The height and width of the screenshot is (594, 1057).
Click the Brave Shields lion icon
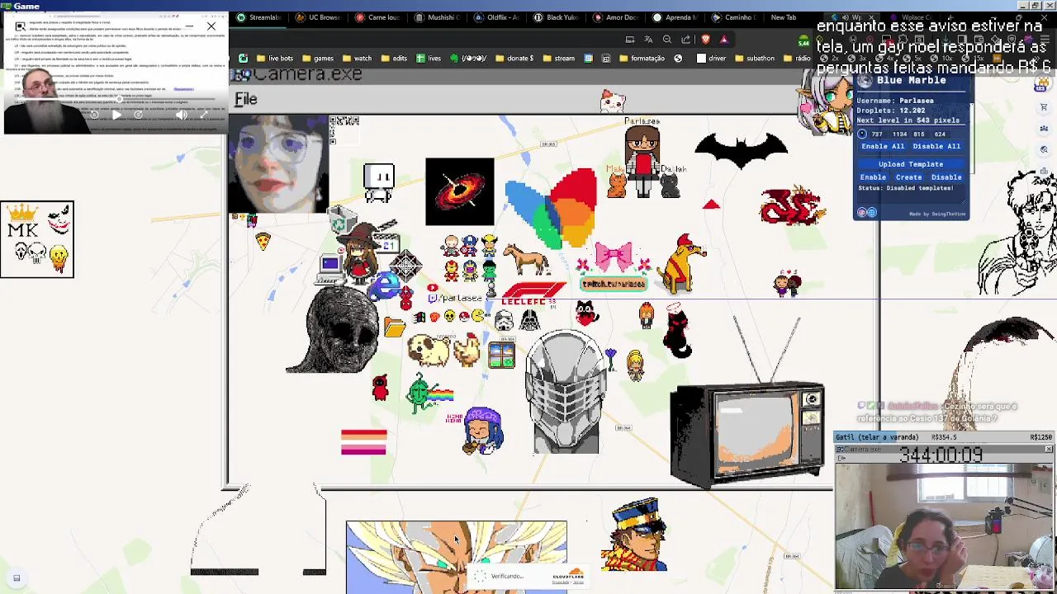[705, 39]
